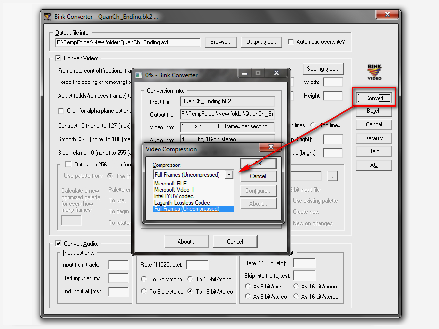The image size is (439, 329).
Task: Select the To 16-bit/mono radio button
Action: click(x=190, y=279)
